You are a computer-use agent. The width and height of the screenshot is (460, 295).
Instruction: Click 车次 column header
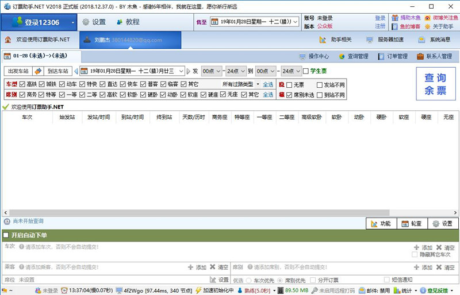[x=27, y=117]
